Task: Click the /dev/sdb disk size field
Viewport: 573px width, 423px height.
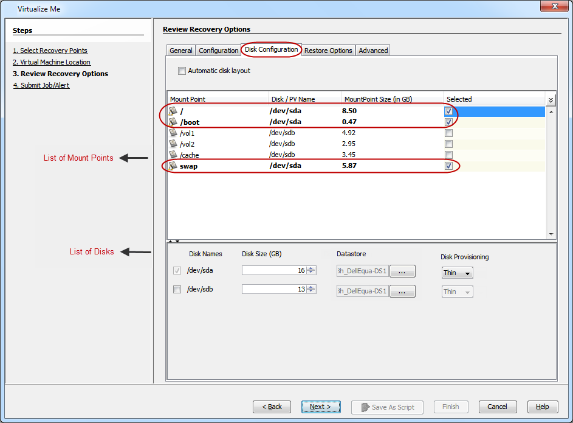Action: pyautogui.click(x=273, y=290)
